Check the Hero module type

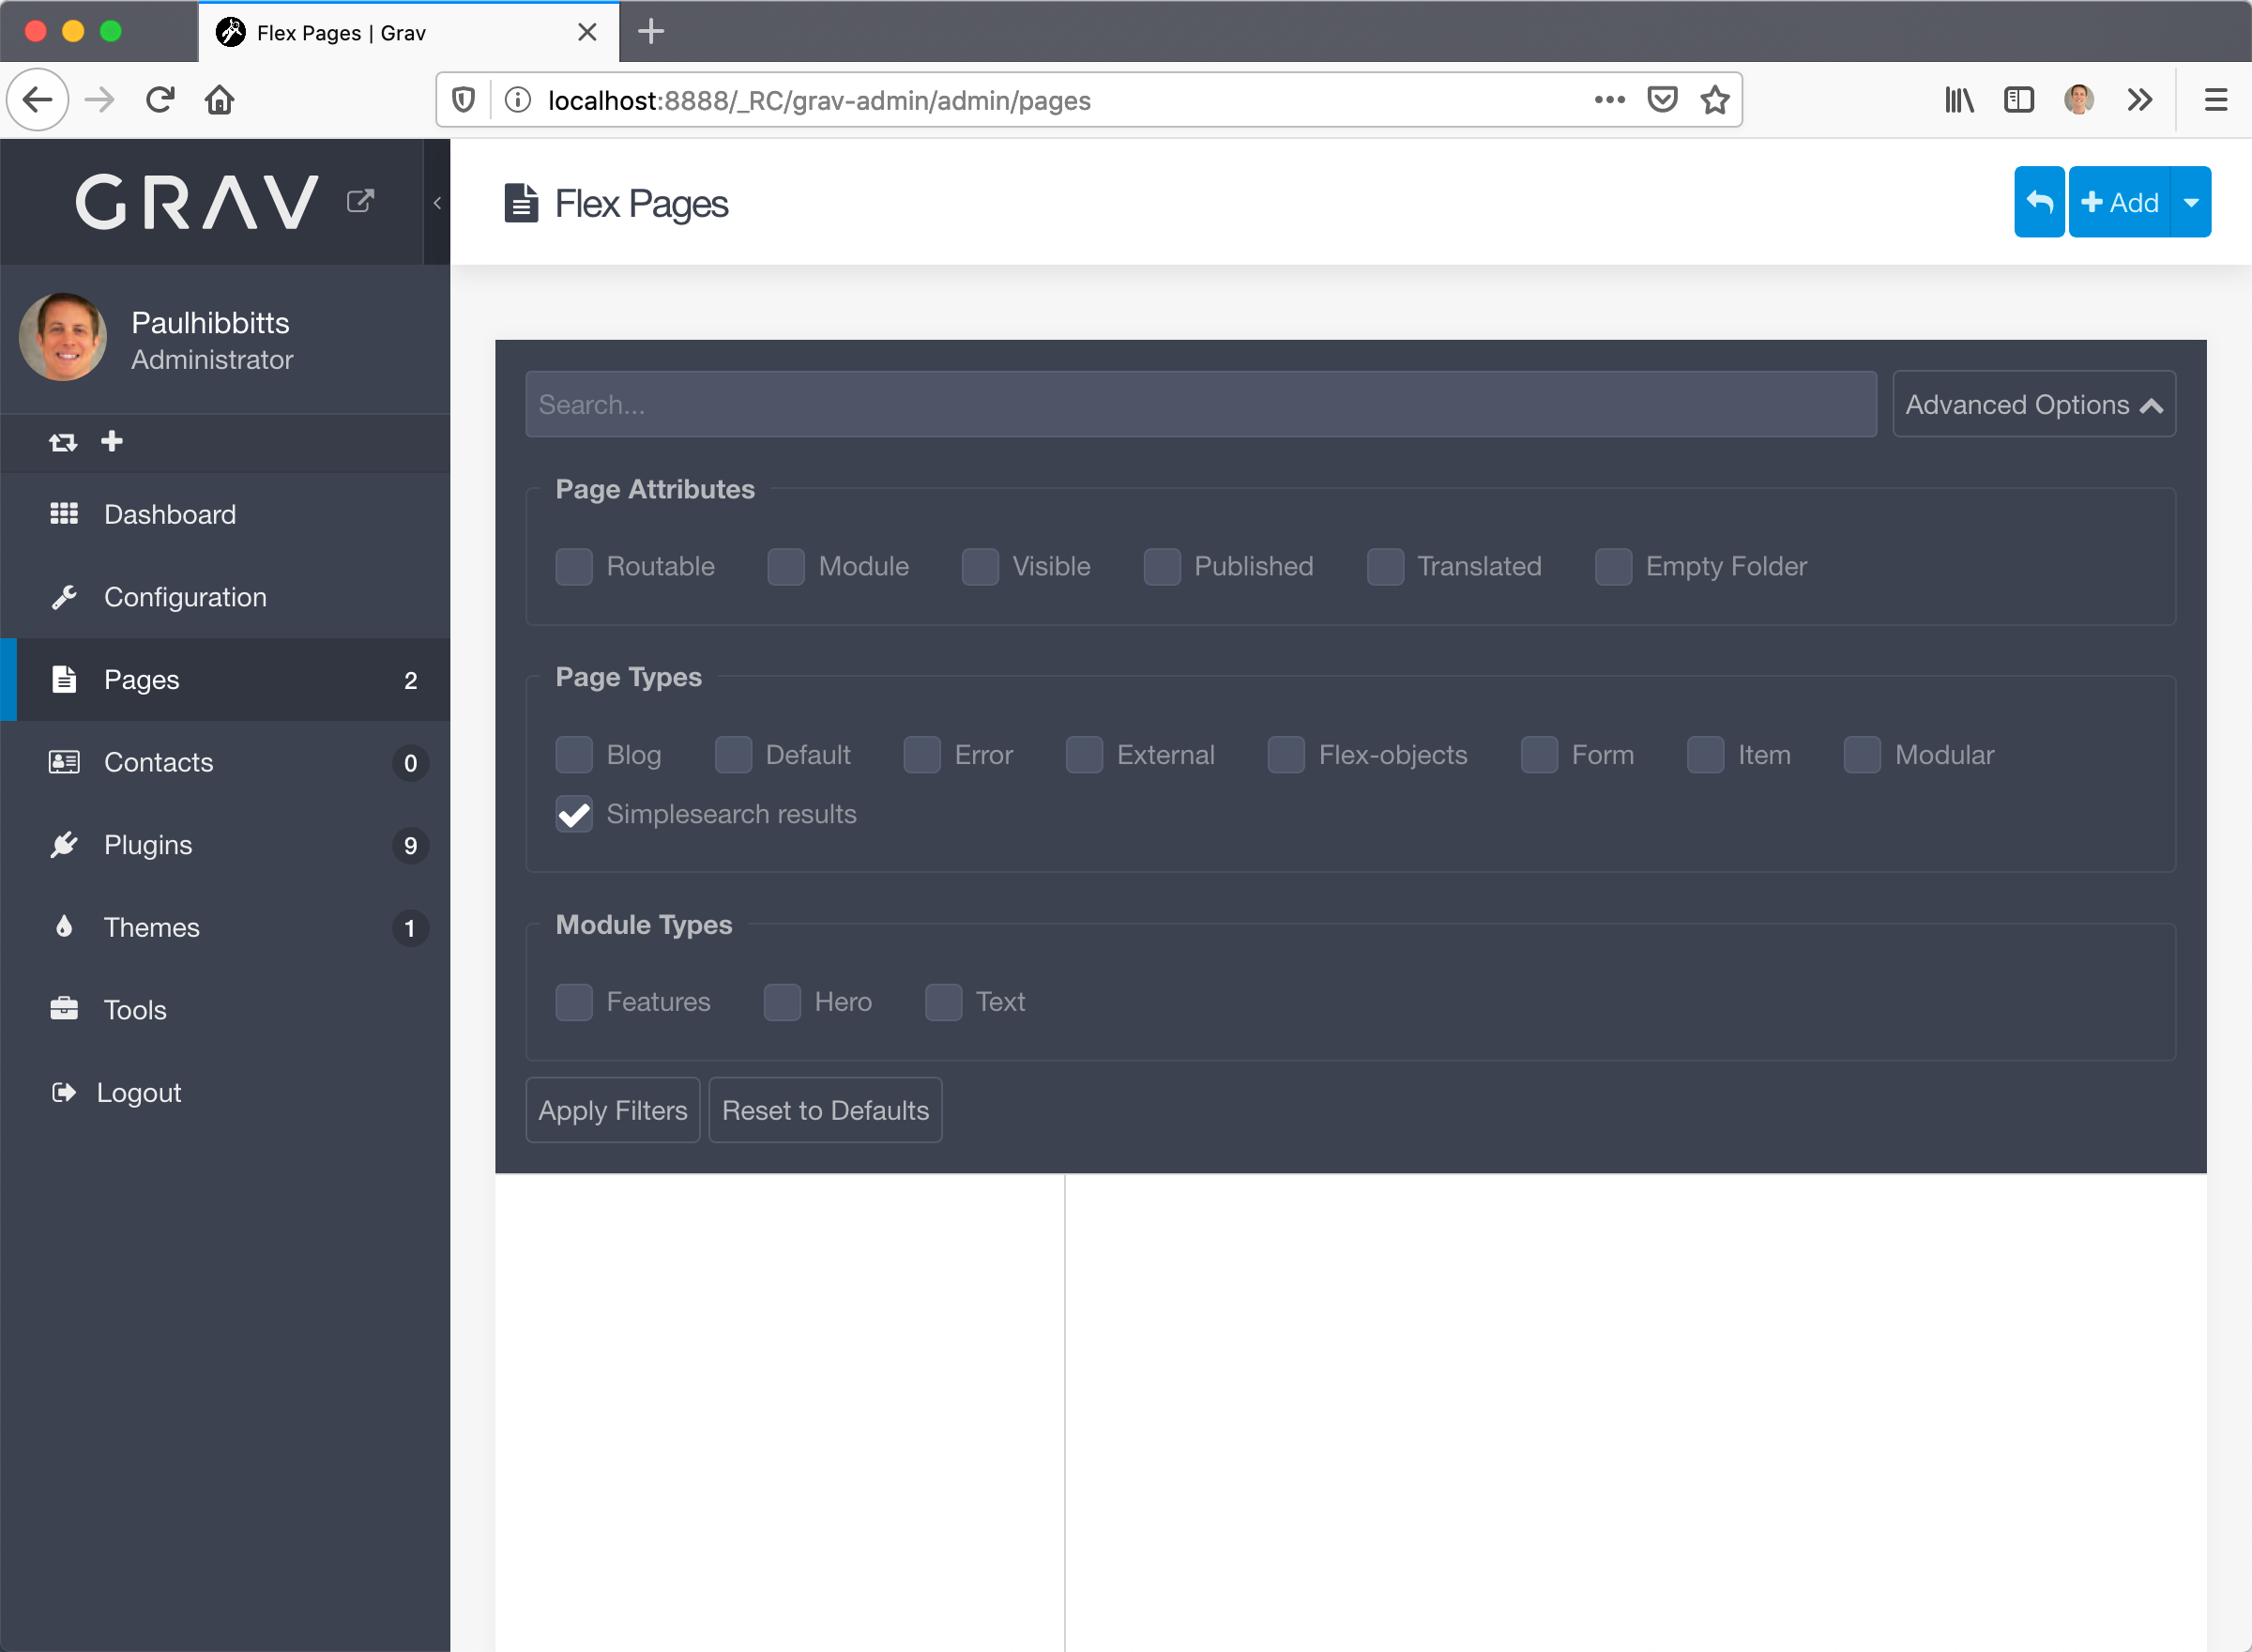click(x=782, y=1002)
